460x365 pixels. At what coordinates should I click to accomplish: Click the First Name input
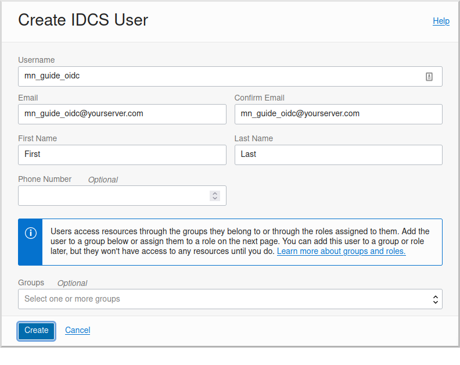tap(122, 155)
